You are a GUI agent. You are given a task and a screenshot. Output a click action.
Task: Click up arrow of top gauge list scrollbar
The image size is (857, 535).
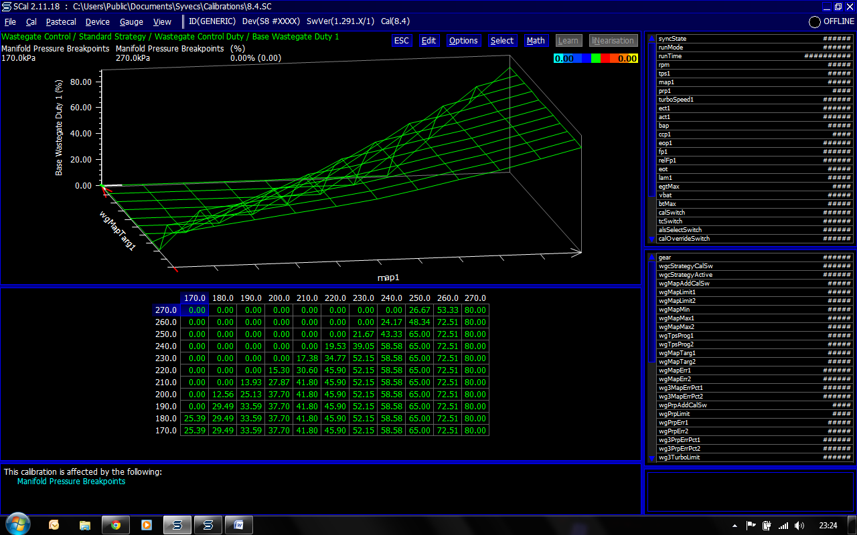tap(652, 38)
